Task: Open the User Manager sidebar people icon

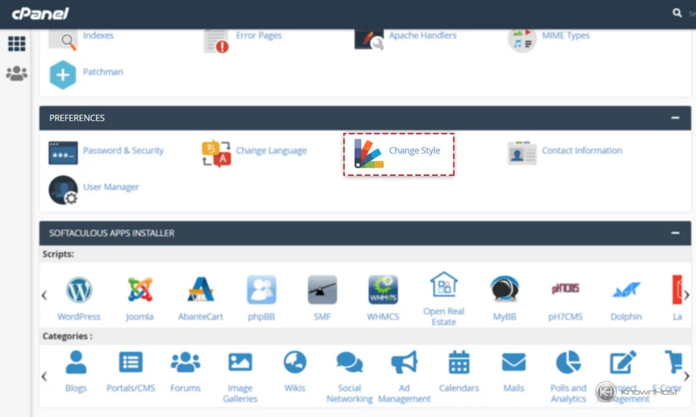Action: click(17, 73)
